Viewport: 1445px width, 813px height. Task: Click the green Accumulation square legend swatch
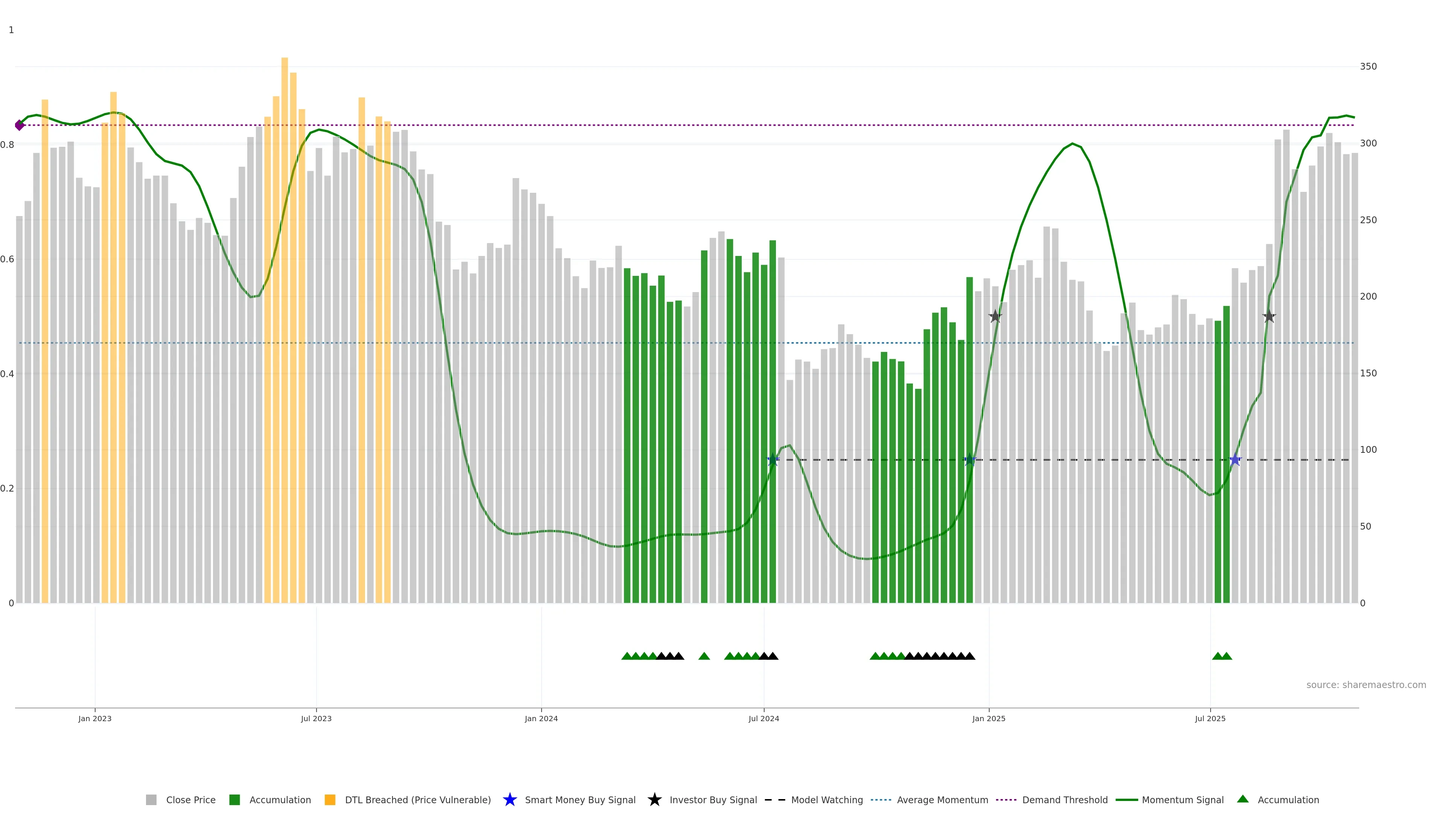point(234,800)
